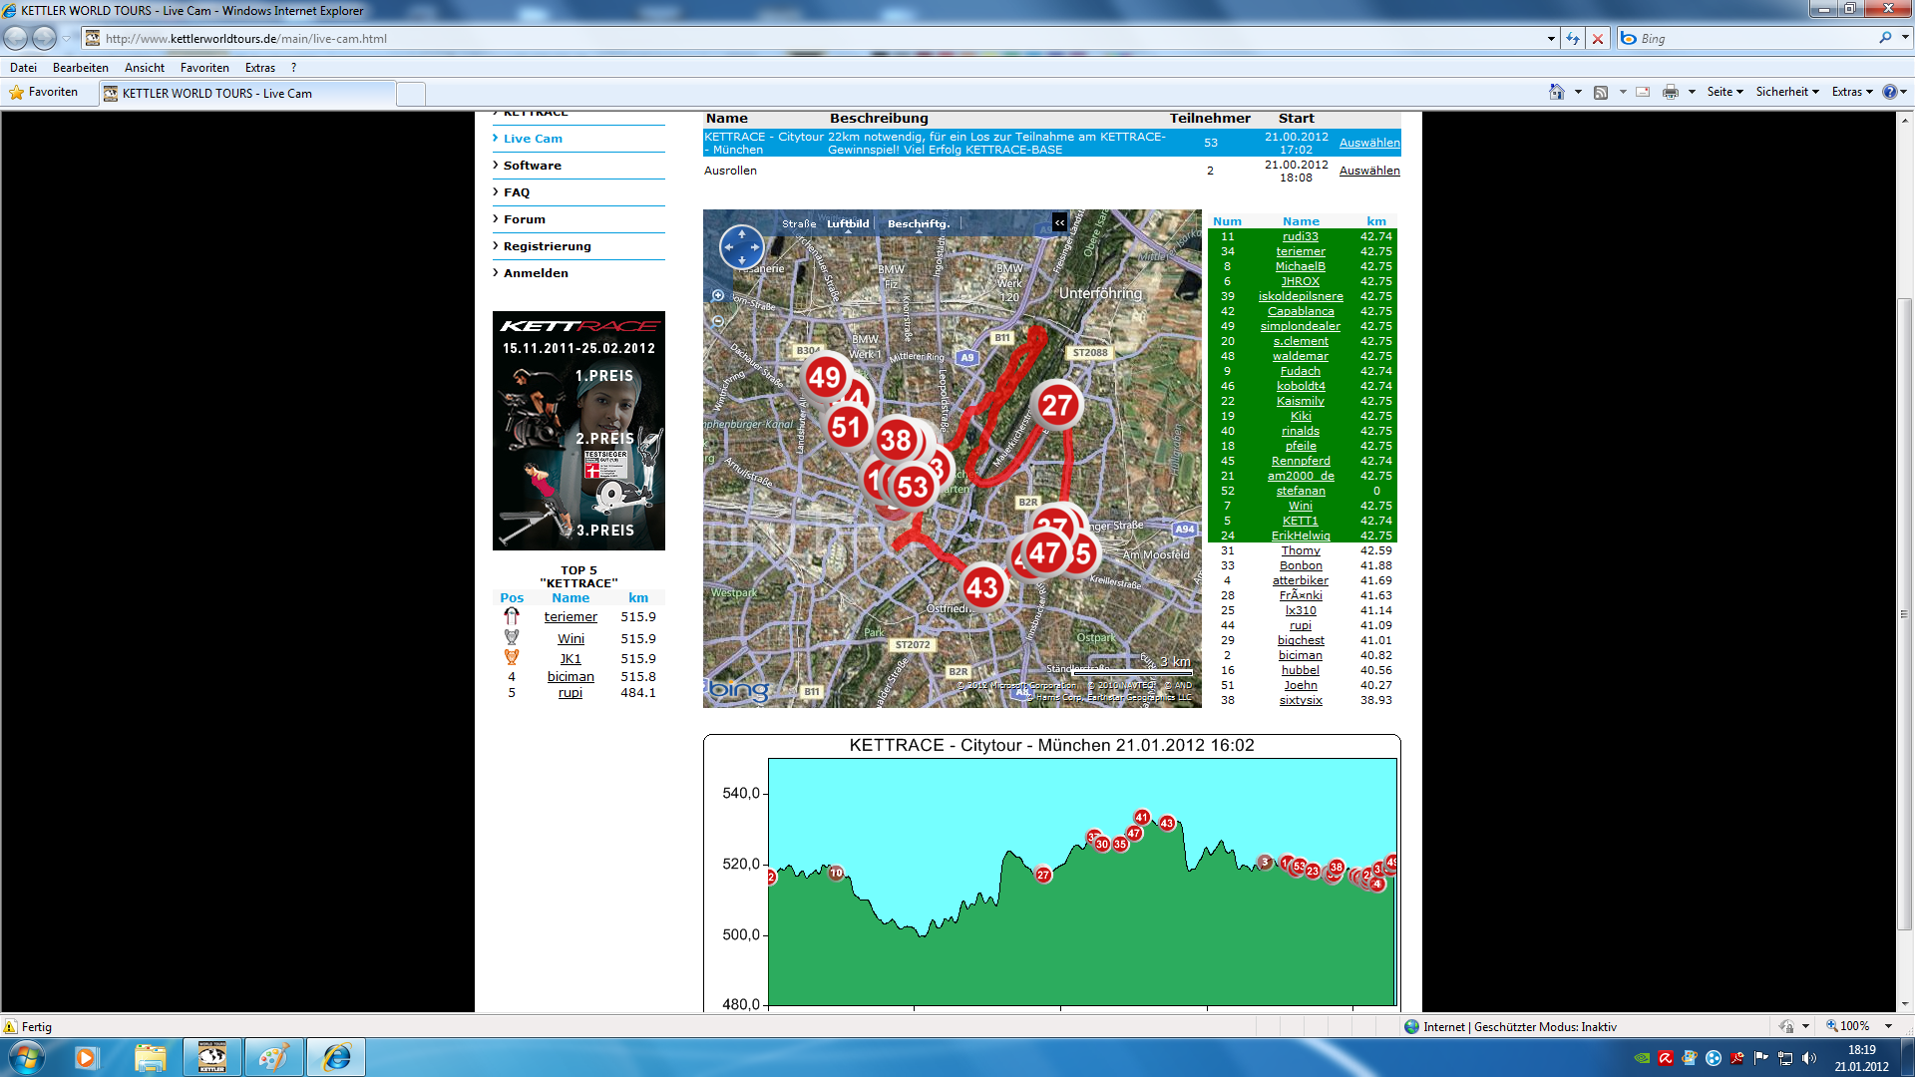Click rider marker 43 on the map
The width and height of the screenshot is (1915, 1077).
tap(982, 587)
